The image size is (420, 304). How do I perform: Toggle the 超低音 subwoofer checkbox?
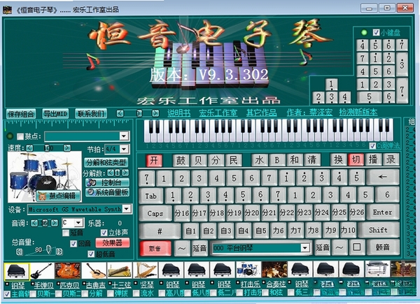click(x=91, y=254)
